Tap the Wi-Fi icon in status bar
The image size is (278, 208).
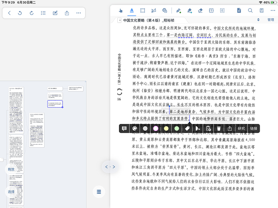tap(260, 2)
